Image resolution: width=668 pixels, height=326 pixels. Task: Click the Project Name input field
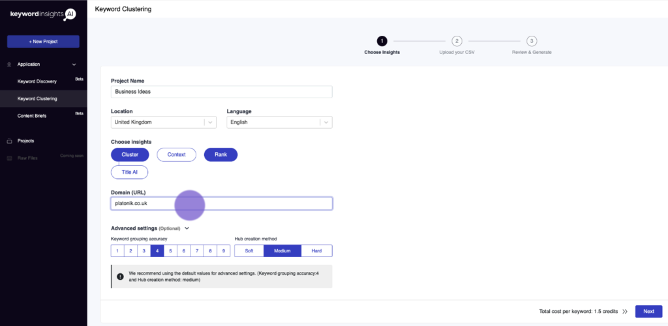221,92
